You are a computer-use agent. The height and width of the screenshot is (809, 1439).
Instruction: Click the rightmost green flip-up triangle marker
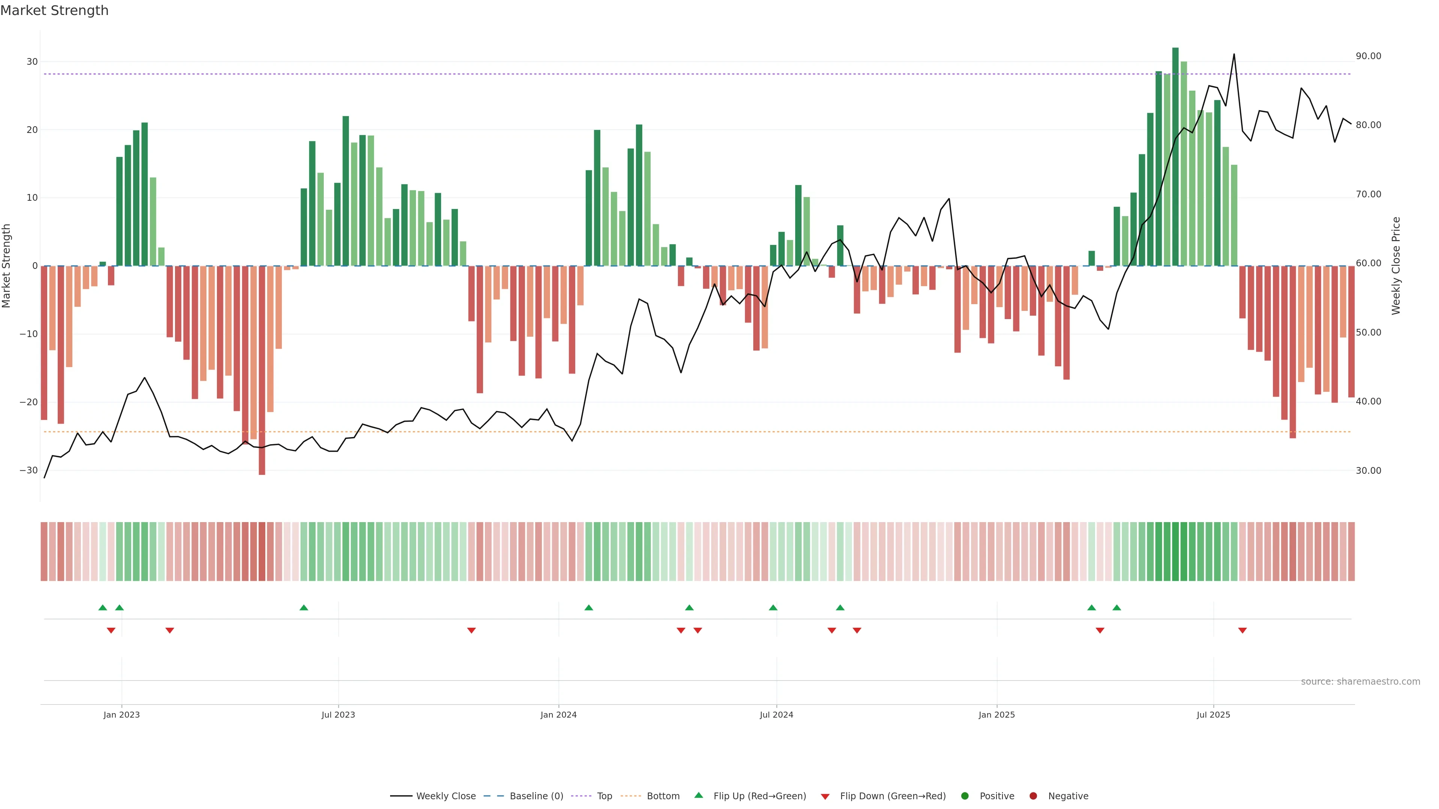(x=1116, y=607)
